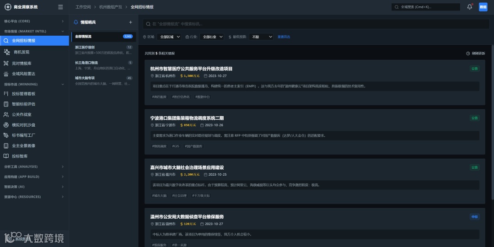Select 全网招标情报 in the sidebar
Viewport: 494px width, 247px height.
click(x=34, y=41)
